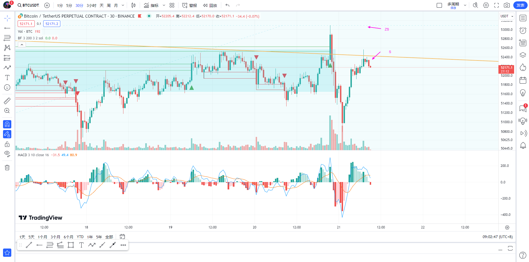The width and height of the screenshot is (529, 262).
Task: Select the crosshair cursor tool
Action: pyautogui.click(x=7, y=18)
